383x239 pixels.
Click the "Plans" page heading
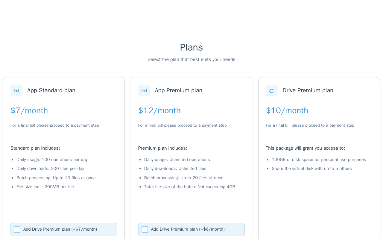coord(191,48)
